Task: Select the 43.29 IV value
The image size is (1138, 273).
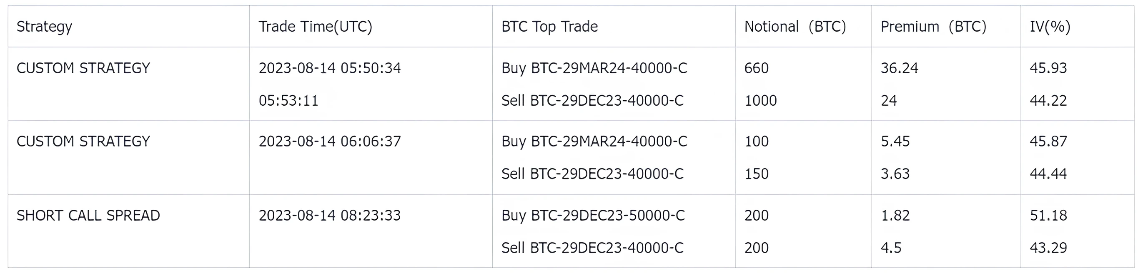Action: 1048,248
